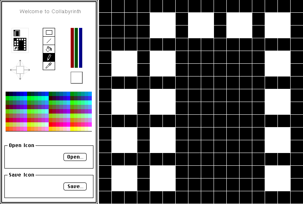Pick the black swatch at the palette's top-left corner

coord(7,94)
